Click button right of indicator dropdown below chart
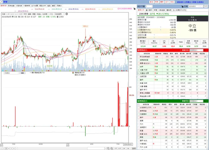The width and height of the screenshot is (209, 150). click(x=22, y=73)
